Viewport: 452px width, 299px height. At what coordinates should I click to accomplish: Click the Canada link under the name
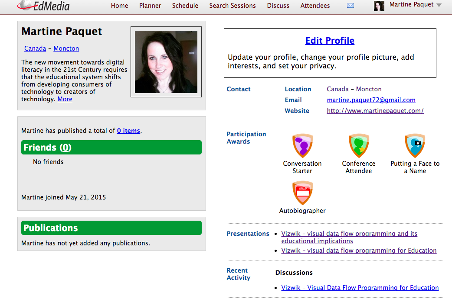point(35,48)
